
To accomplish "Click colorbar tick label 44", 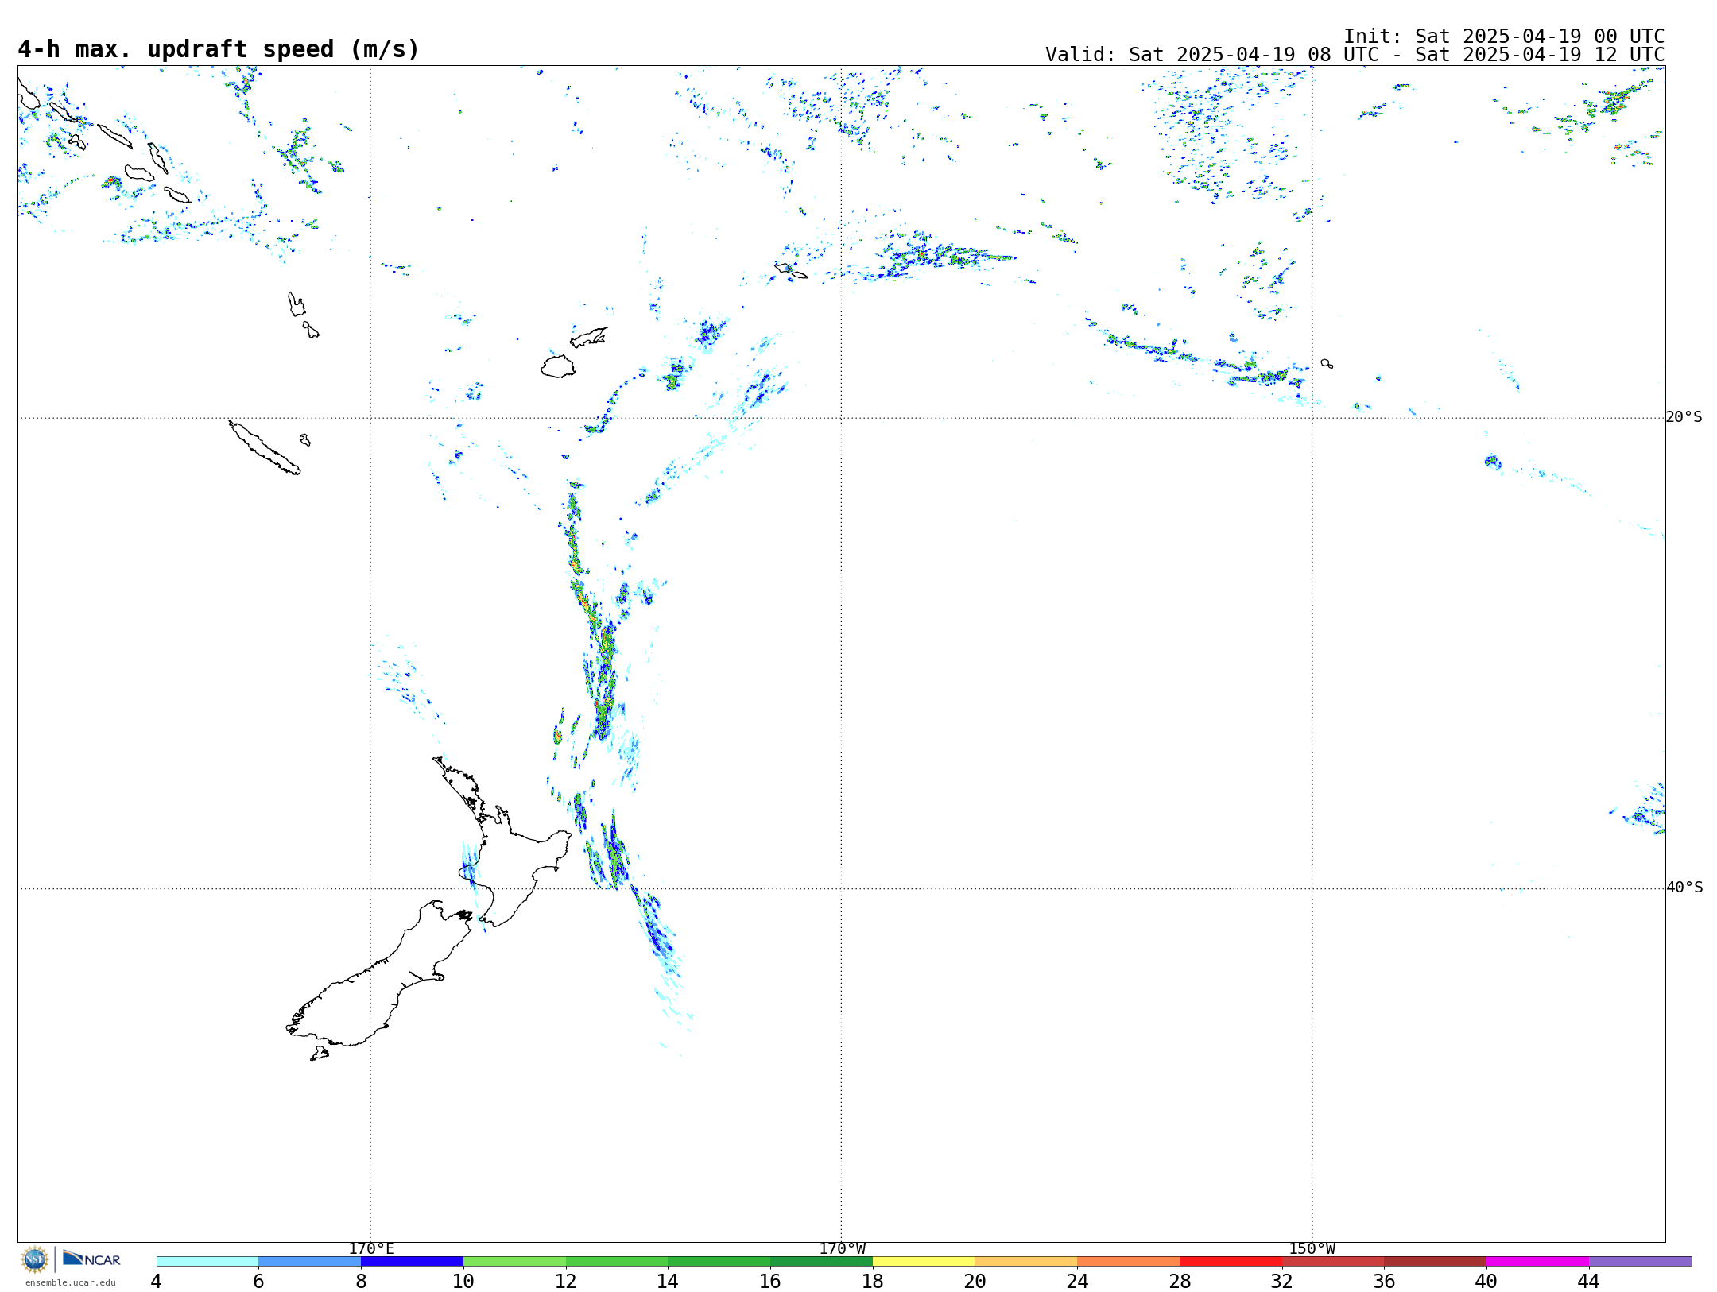I will (x=1589, y=1281).
